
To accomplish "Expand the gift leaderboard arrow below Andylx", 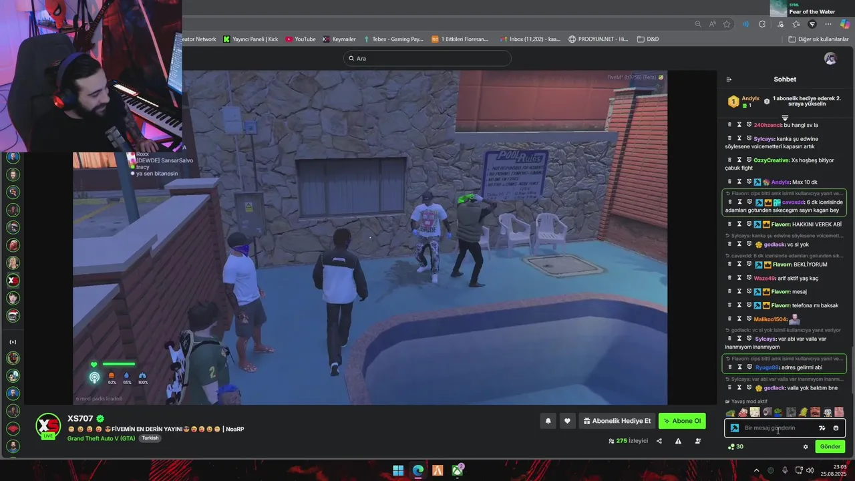I will [x=785, y=117].
